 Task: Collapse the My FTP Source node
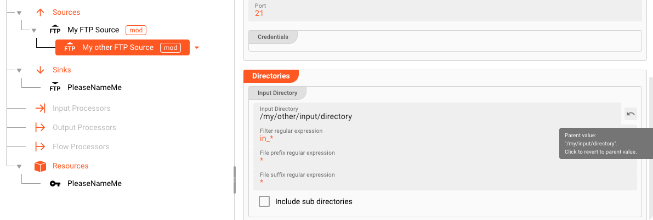[x=34, y=31]
